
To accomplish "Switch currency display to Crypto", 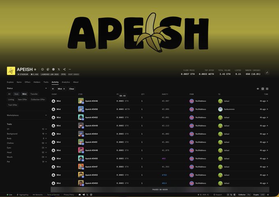I will tap(256, 195).
